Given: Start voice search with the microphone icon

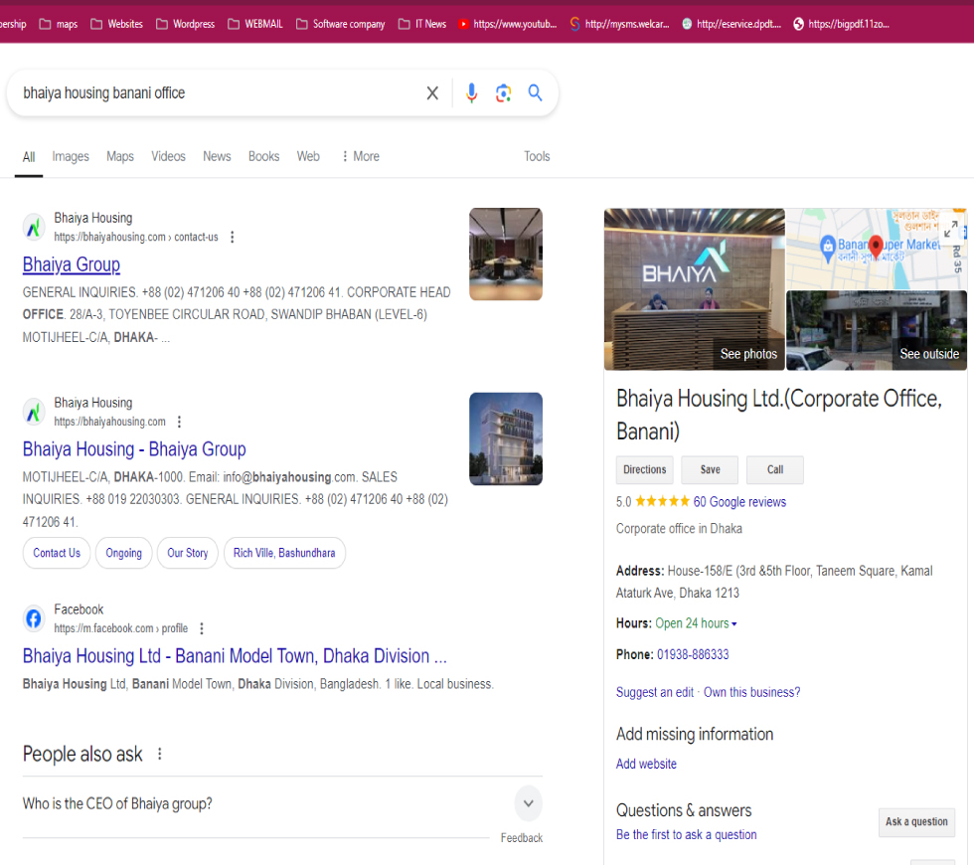Looking at the screenshot, I should click(x=471, y=93).
